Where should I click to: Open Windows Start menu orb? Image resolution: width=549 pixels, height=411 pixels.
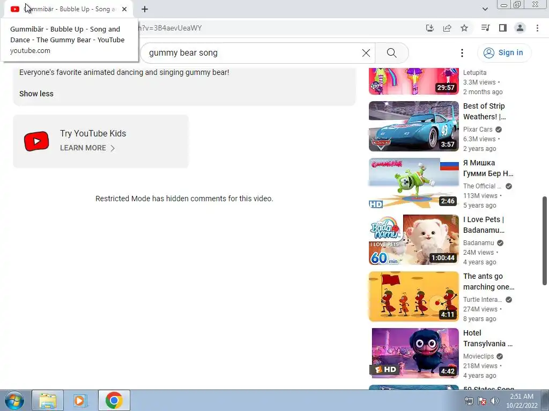click(x=14, y=400)
